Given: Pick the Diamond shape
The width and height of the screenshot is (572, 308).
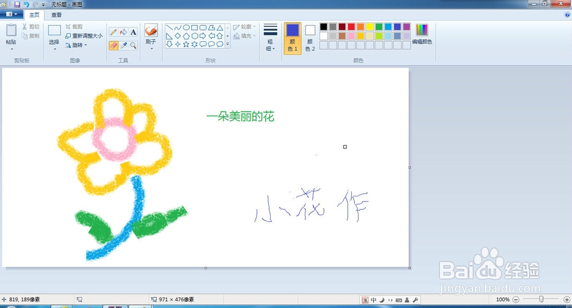Looking at the screenshot, I should pyautogui.click(x=178, y=36).
